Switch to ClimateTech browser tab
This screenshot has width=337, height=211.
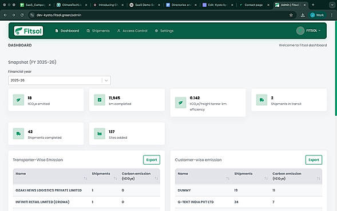(x=72, y=5)
